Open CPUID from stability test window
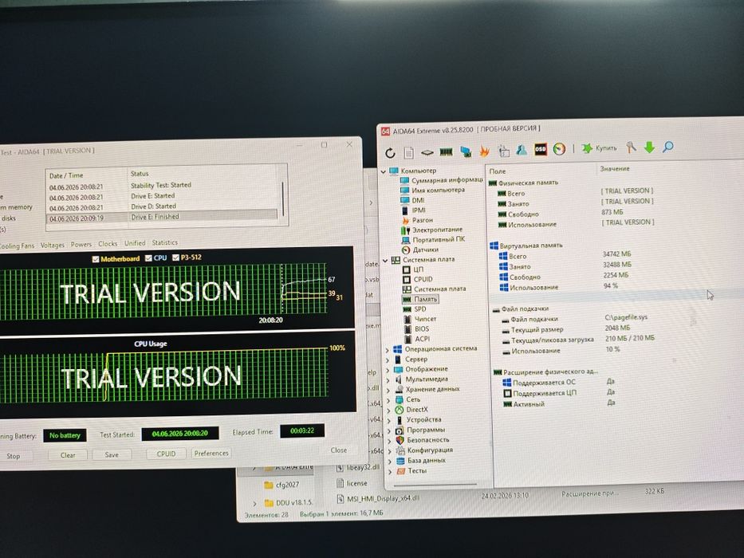This screenshot has width=744, height=558. (166, 454)
